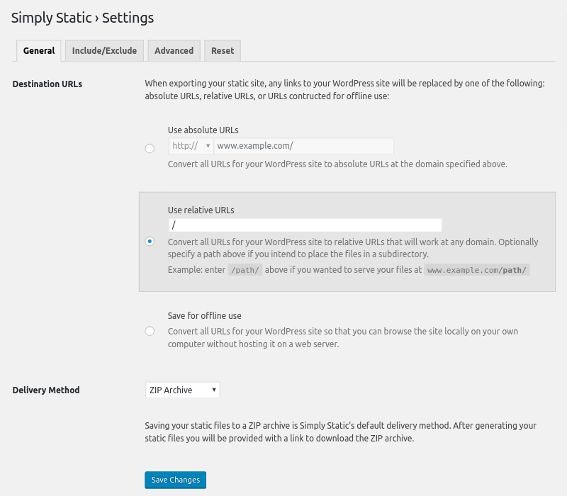Viewport: 567px width, 496px height.
Task: Expand the ZIP Archive delivery method dropdown
Action: point(182,390)
